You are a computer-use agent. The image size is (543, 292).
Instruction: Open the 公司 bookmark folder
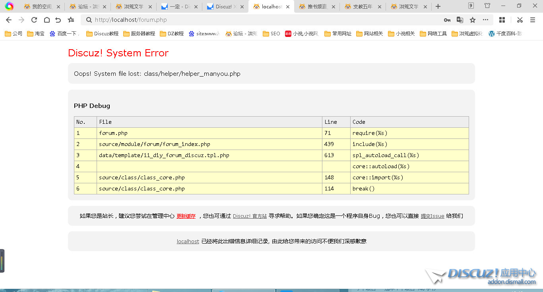(14, 34)
